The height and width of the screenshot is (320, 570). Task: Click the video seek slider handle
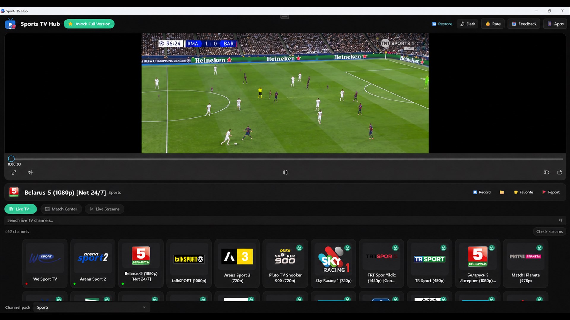[x=11, y=159]
